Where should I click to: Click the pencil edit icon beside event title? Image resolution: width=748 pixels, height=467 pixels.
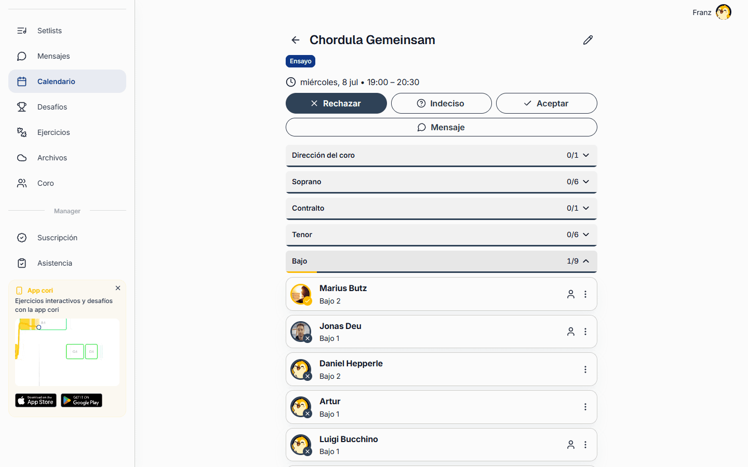point(587,40)
